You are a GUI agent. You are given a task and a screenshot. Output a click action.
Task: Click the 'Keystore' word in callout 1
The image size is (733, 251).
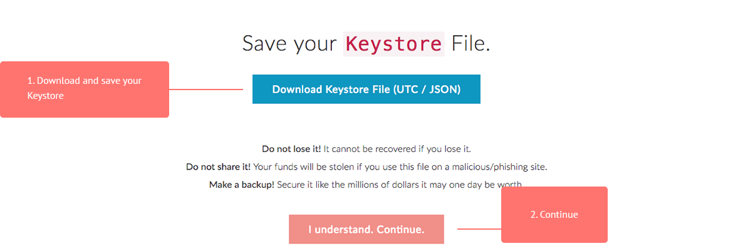46,96
